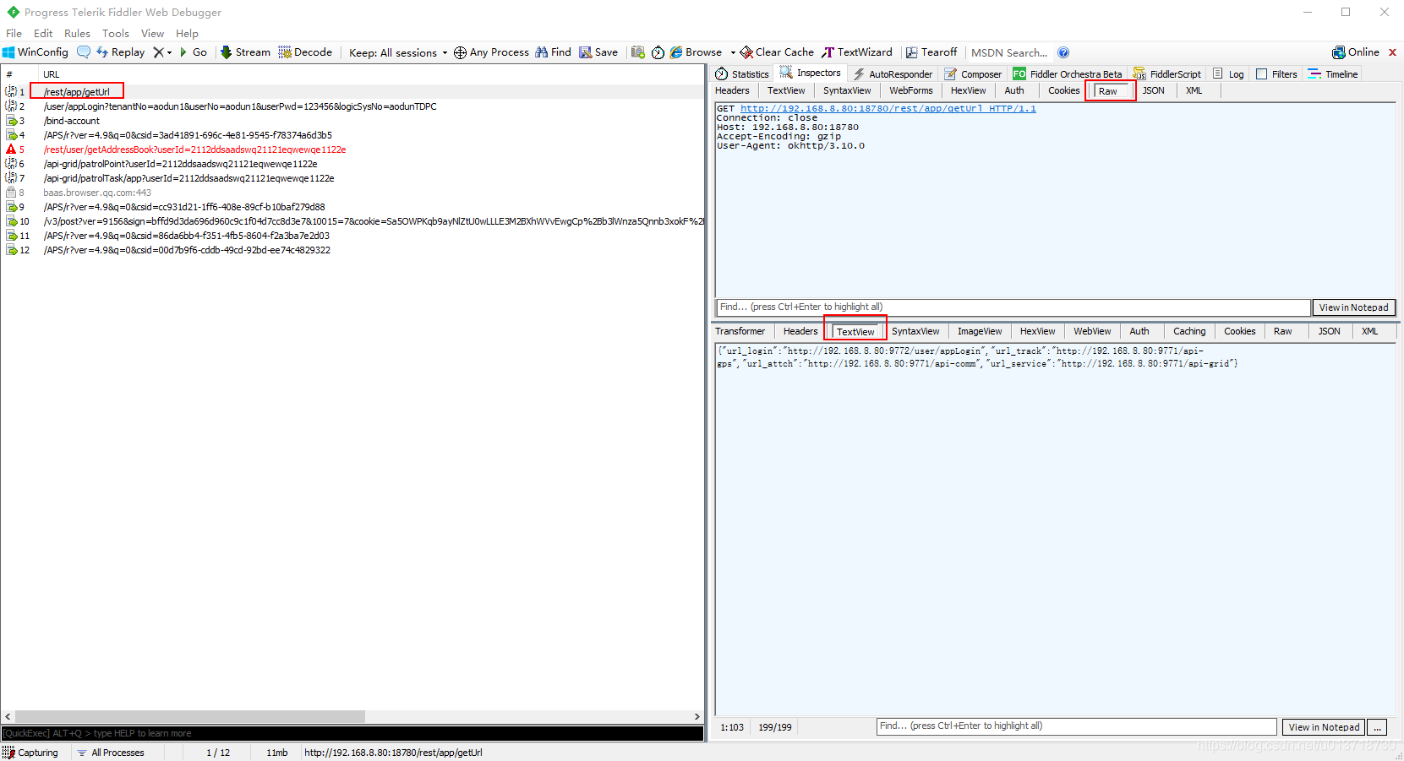The image size is (1404, 761).
Task: Open the FiddlerScript tab
Action: (1167, 74)
